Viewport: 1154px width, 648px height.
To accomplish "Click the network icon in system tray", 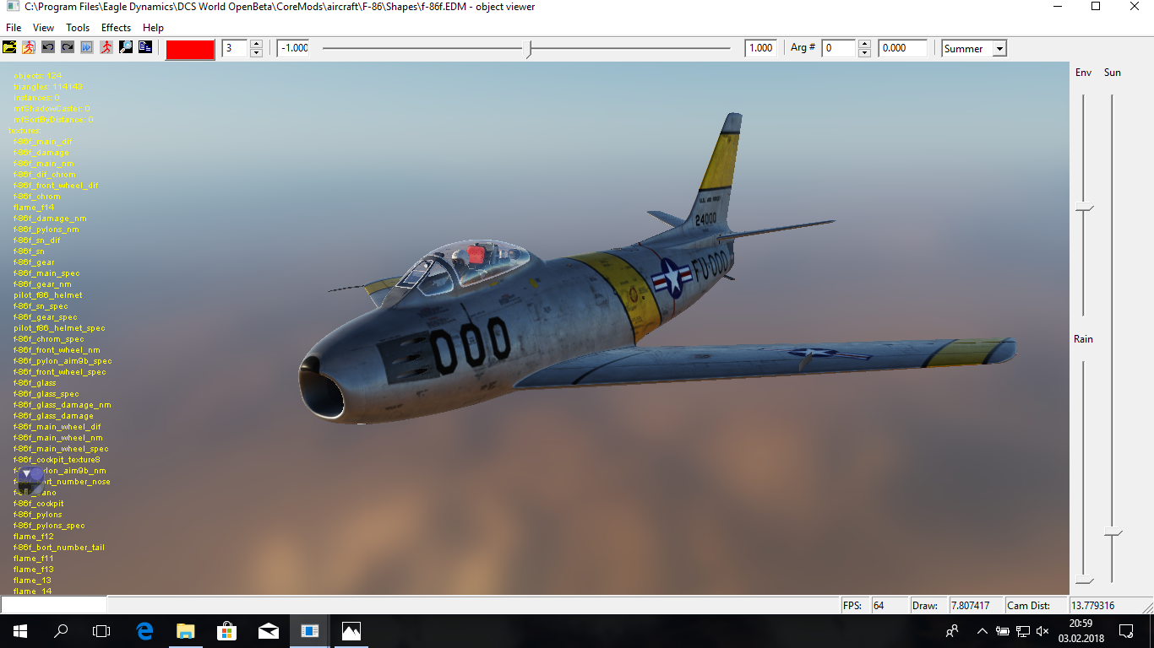I will pyautogui.click(x=1022, y=631).
